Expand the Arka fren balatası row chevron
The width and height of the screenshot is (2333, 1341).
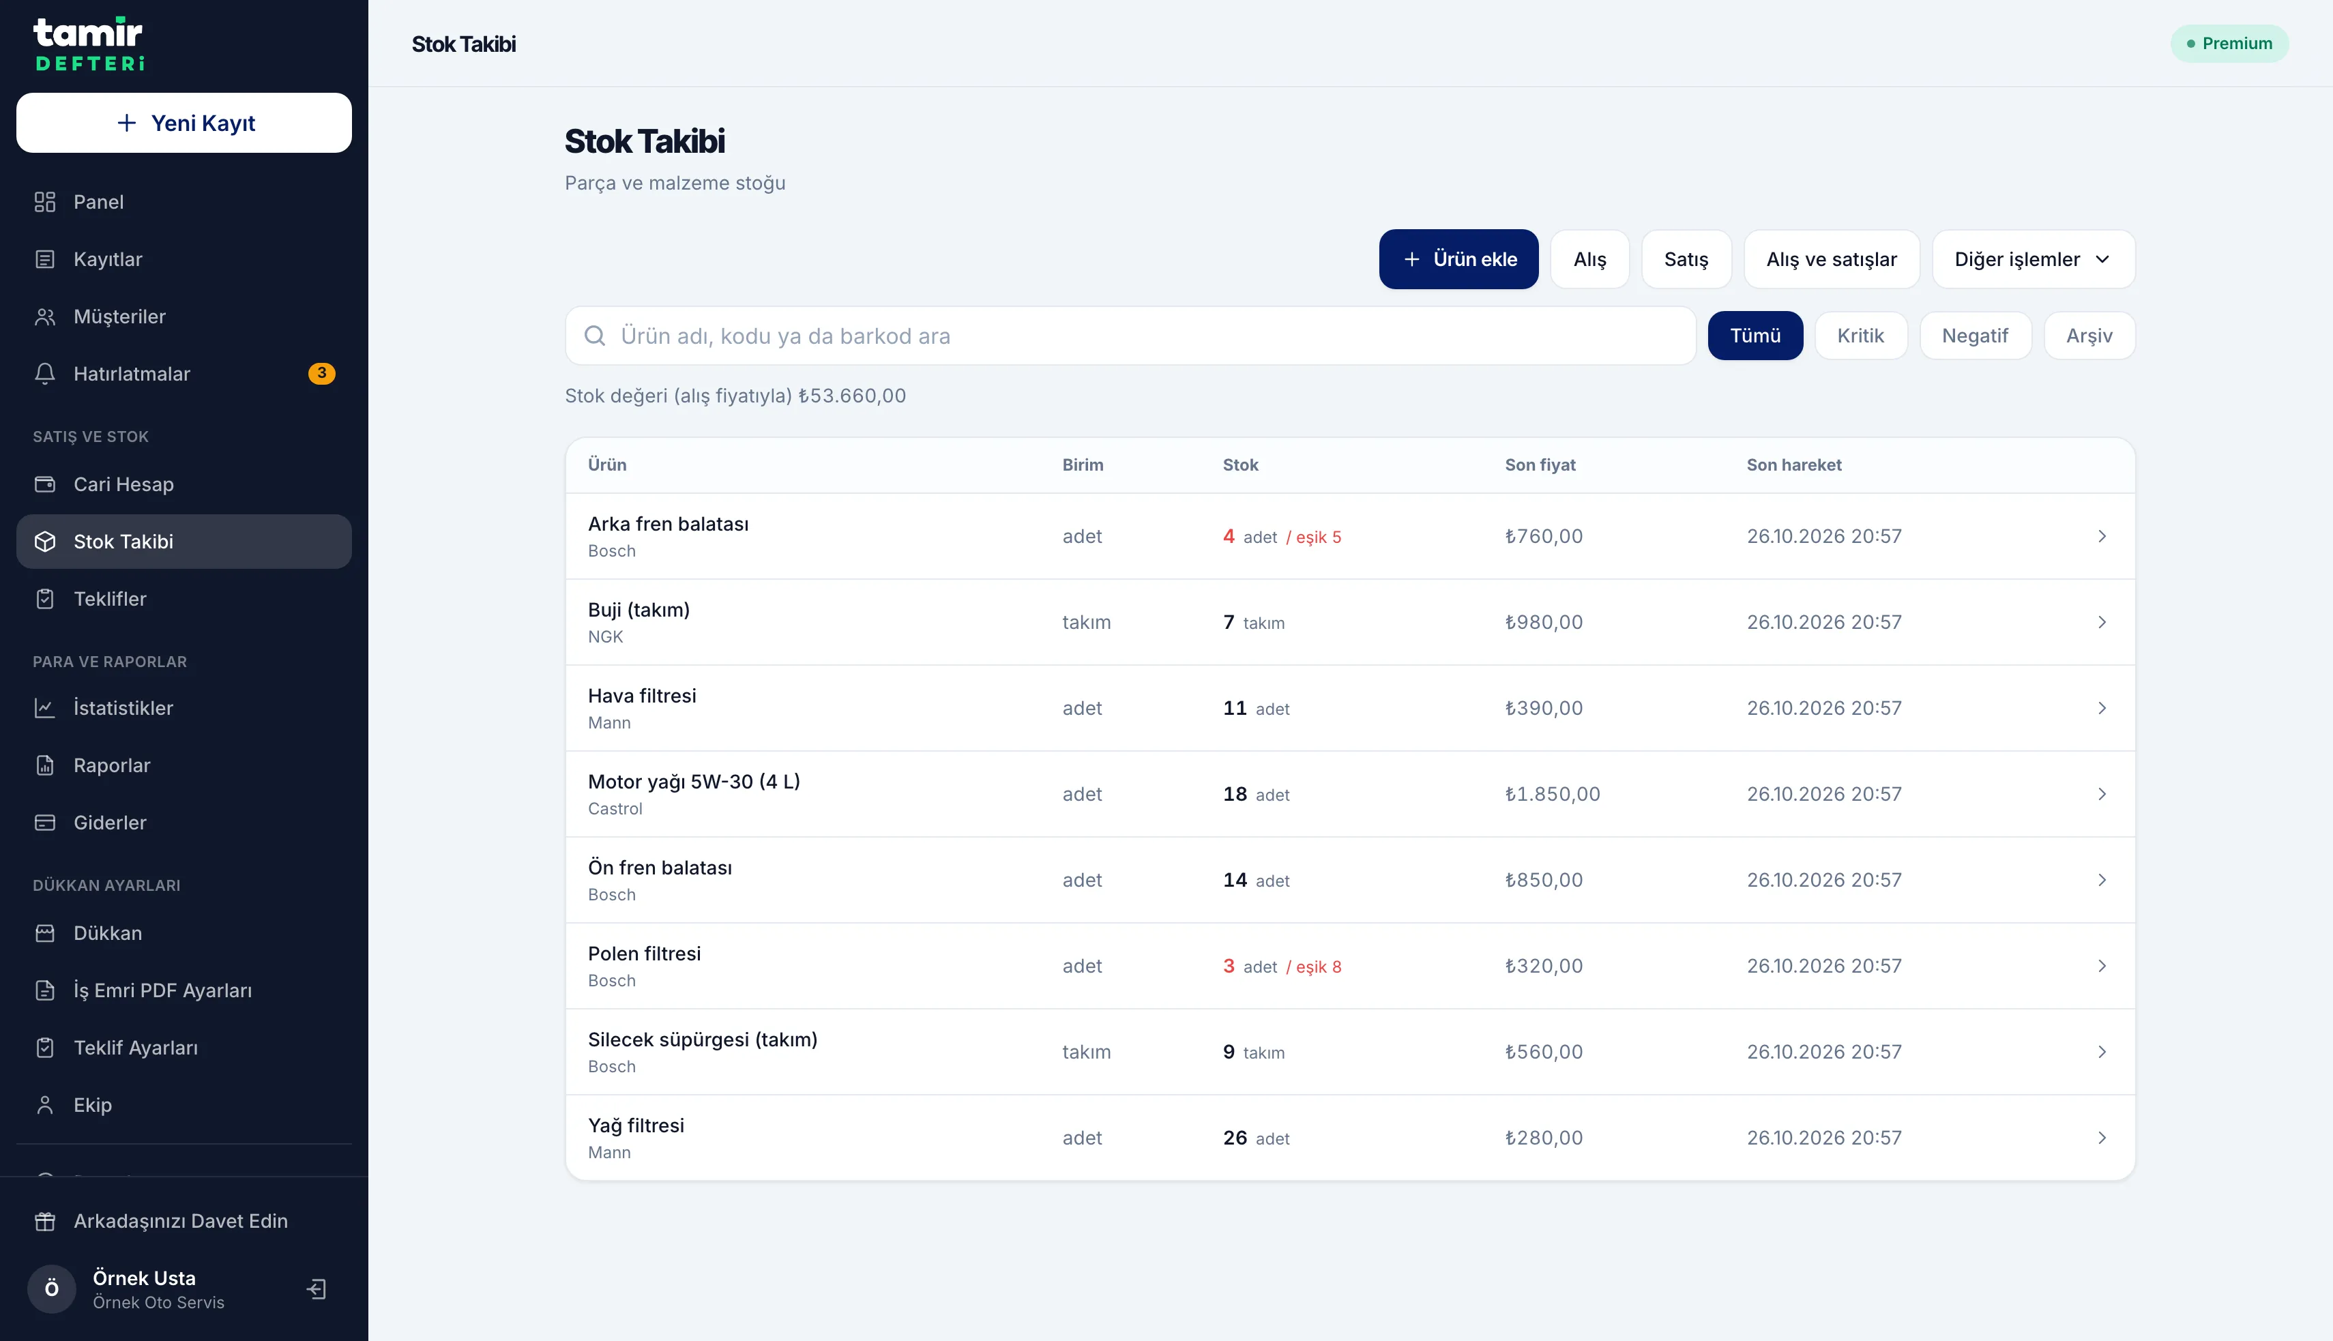coord(2102,536)
